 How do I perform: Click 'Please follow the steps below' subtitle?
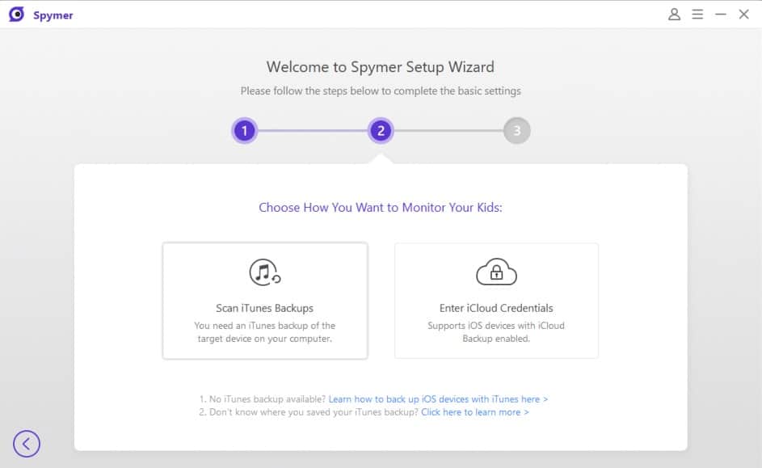point(381,91)
